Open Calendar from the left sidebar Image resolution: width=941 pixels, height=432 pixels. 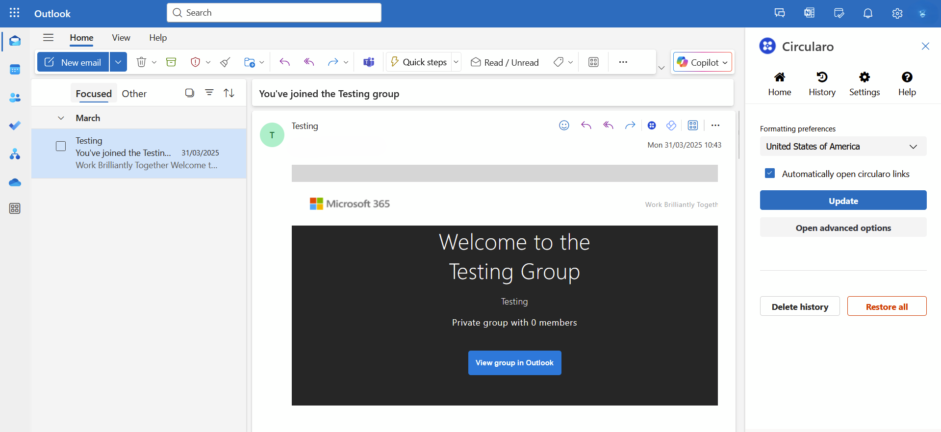tap(15, 70)
